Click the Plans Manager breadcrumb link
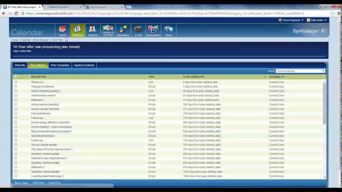The height and width of the screenshot is (192, 342). pos(41,40)
